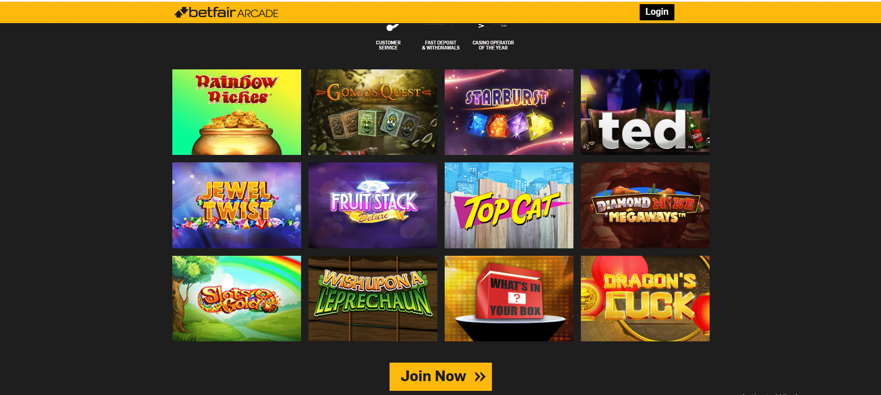
Task: Click the double chevron on Join Now
Action: (480, 376)
